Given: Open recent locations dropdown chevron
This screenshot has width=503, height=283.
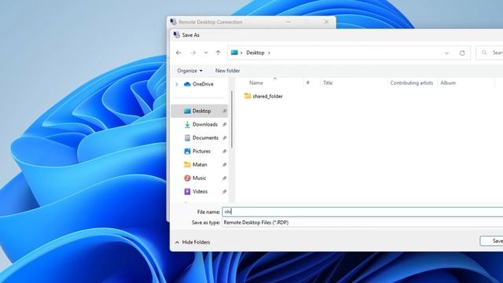Looking at the screenshot, I should click(x=206, y=53).
